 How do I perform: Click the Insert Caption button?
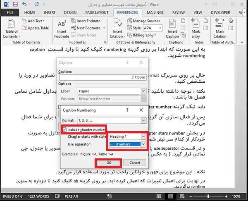click(172, 29)
